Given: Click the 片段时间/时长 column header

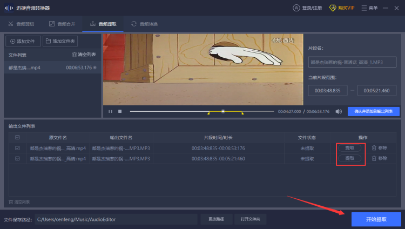Looking at the screenshot, I should click(218, 138).
